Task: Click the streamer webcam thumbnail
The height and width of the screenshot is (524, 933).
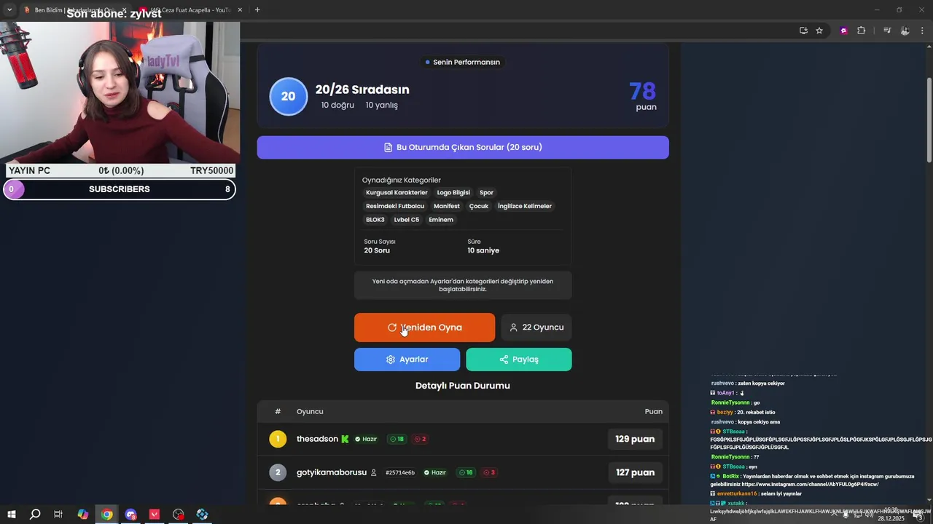Action: pyautogui.click(x=120, y=92)
